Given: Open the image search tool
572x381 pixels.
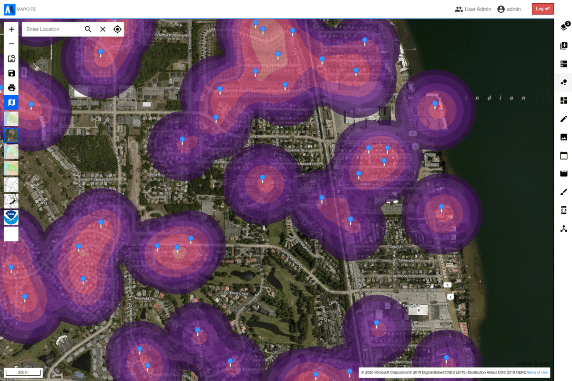Looking at the screenshot, I should 11,59.
